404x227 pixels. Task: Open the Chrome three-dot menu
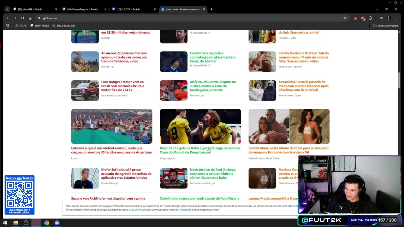click(x=396, y=18)
